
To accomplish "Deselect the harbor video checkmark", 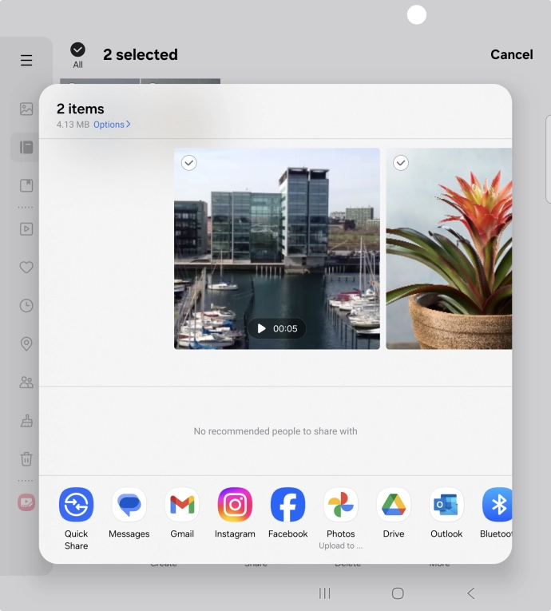I will 189,163.
